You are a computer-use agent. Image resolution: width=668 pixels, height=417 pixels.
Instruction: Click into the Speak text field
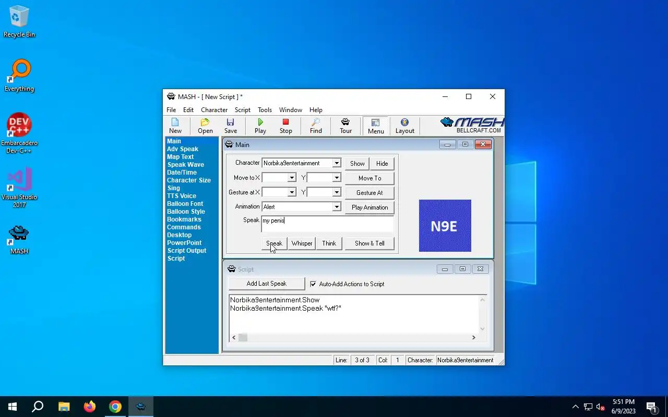click(327, 224)
